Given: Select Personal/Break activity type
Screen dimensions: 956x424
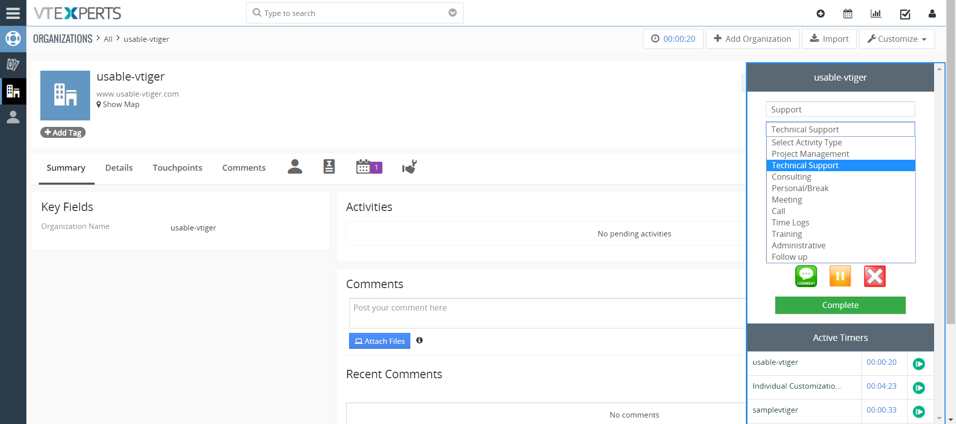Looking at the screenshot, I should point(840,188).
